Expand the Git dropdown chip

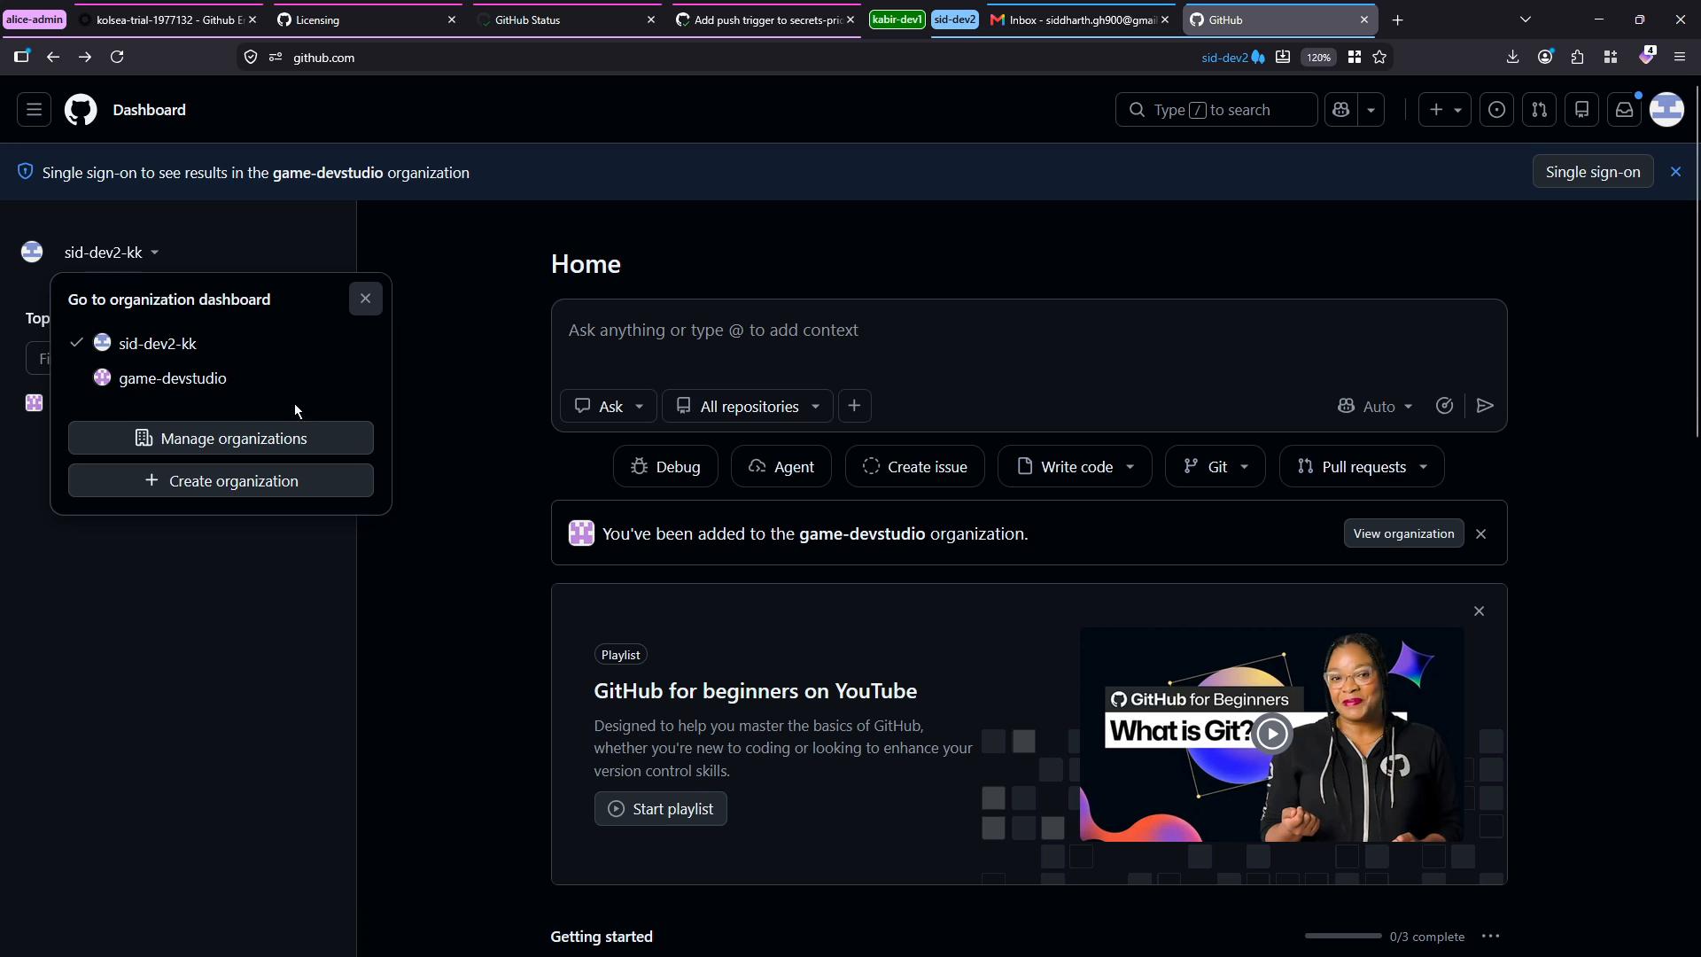pos(1216,466)
